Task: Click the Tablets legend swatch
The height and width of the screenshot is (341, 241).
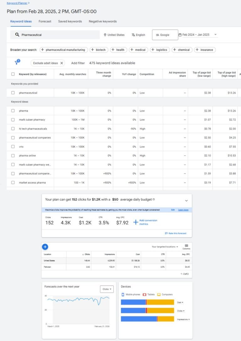Action: [145, 295]
